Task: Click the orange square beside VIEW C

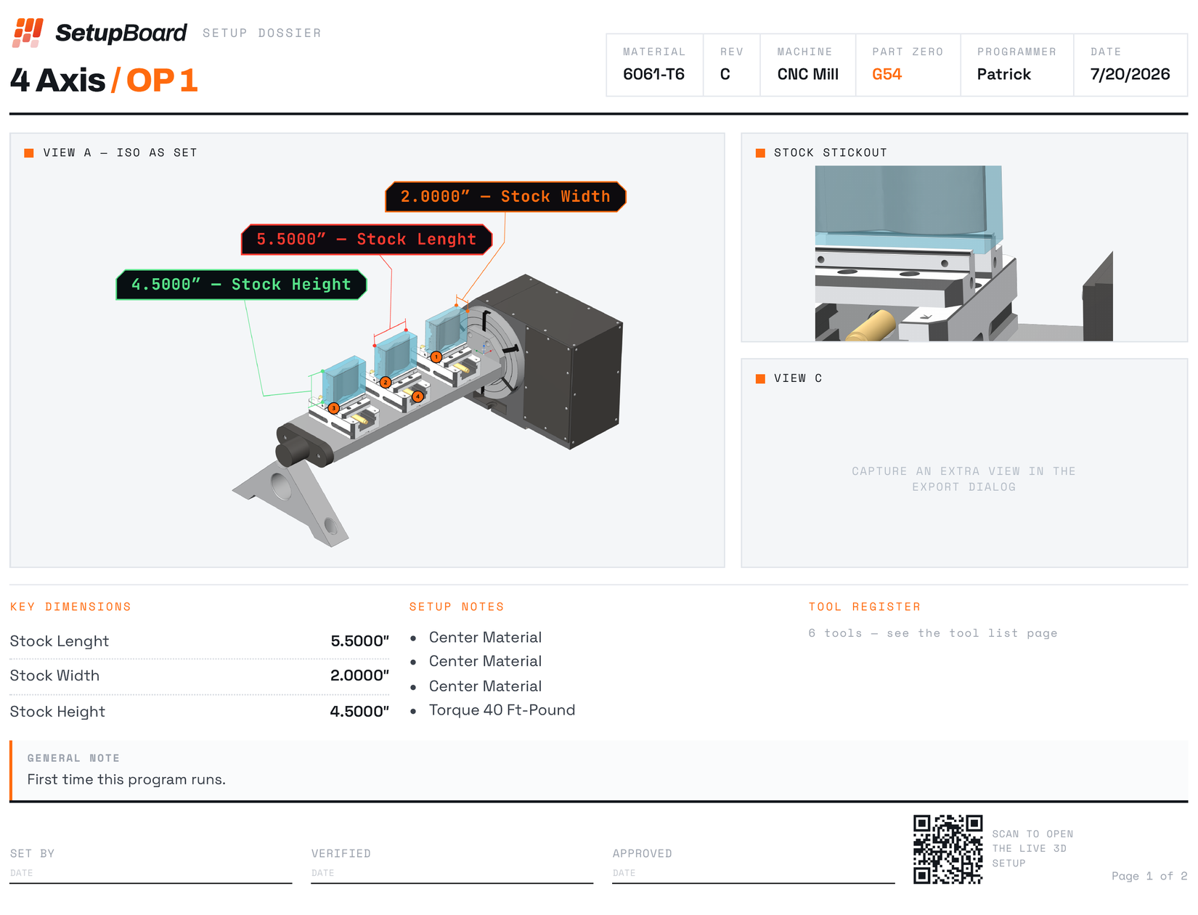Action: click(x=760, y=378)
